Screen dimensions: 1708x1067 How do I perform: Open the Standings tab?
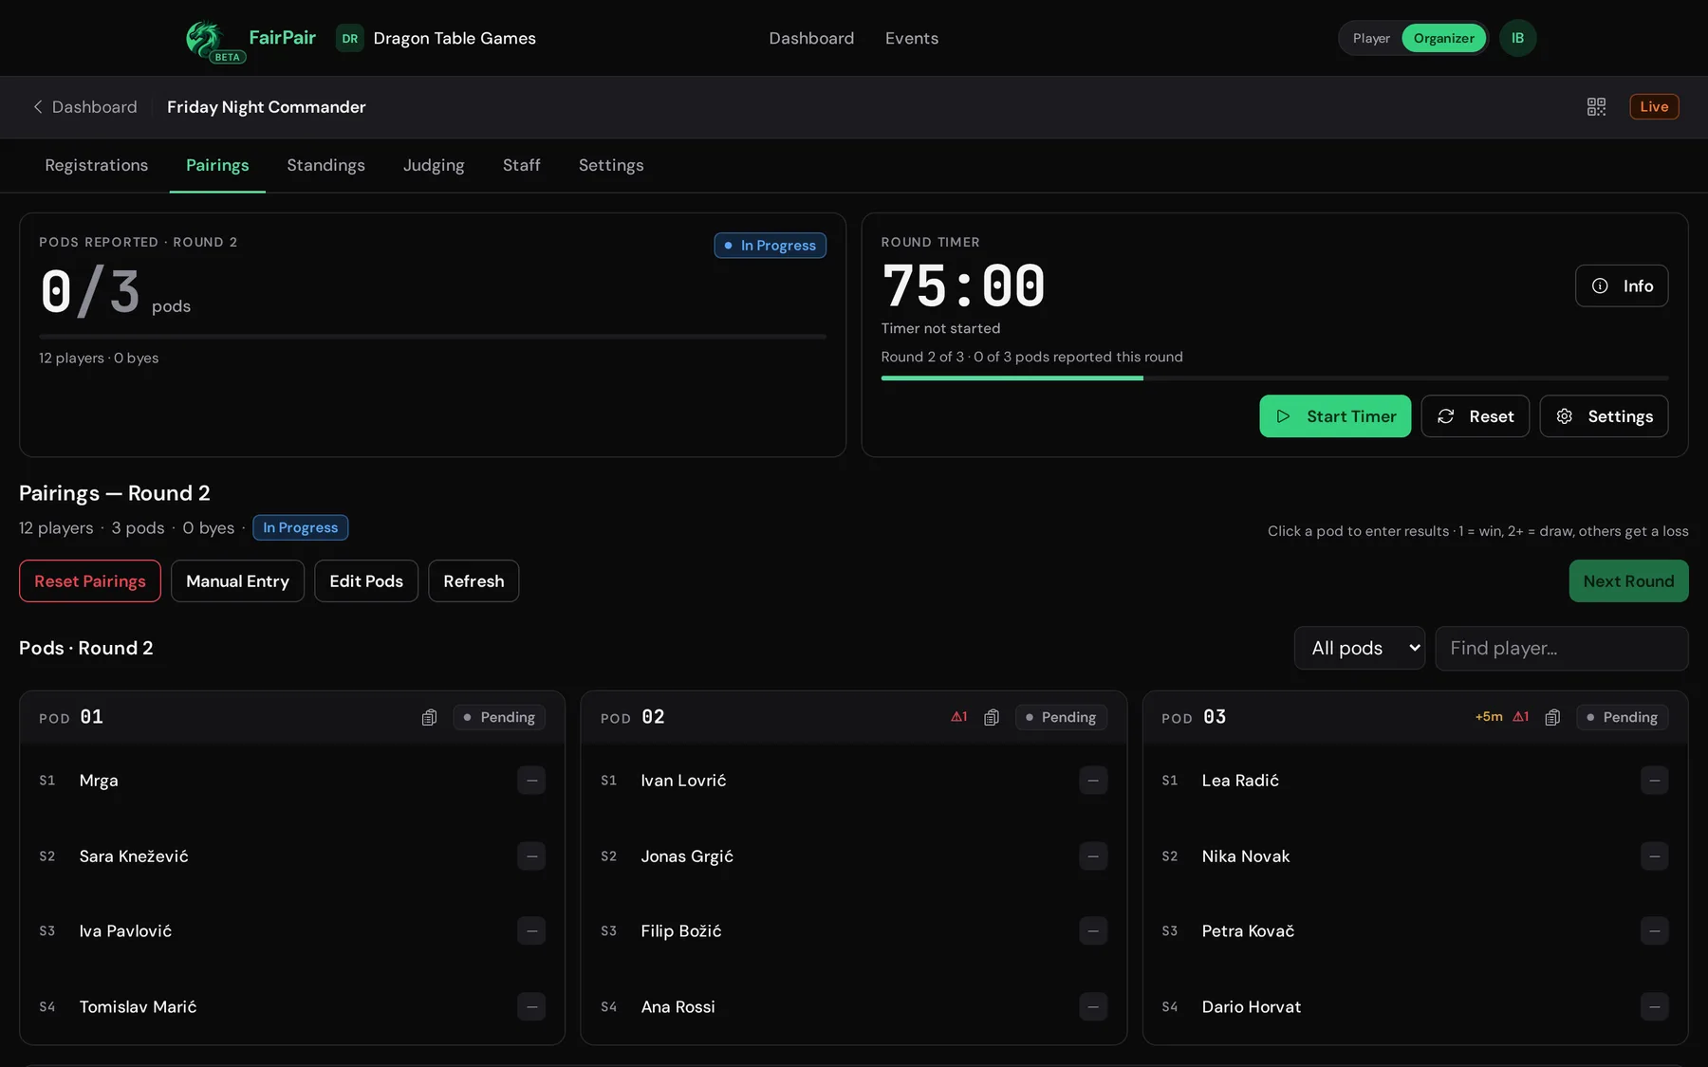coord(325,165)
